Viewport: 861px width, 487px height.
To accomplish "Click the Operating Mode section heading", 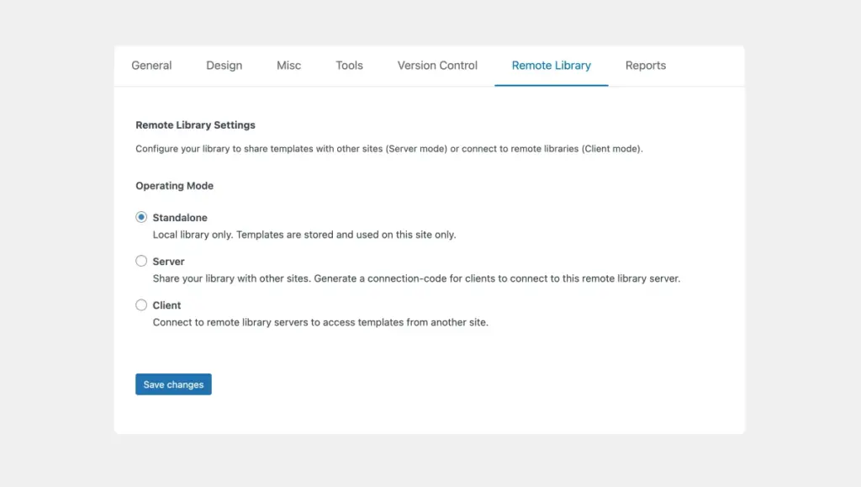I will [x=174, y=186].
